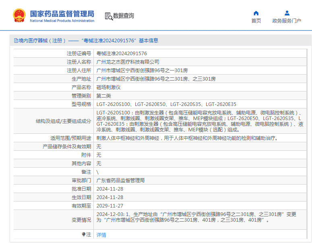Click the 数据查询 label

123,16
